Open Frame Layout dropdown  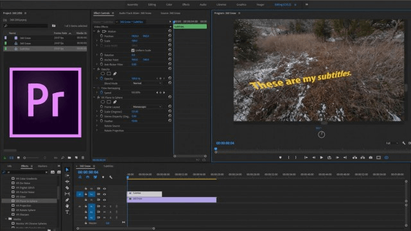coord(147,107)
